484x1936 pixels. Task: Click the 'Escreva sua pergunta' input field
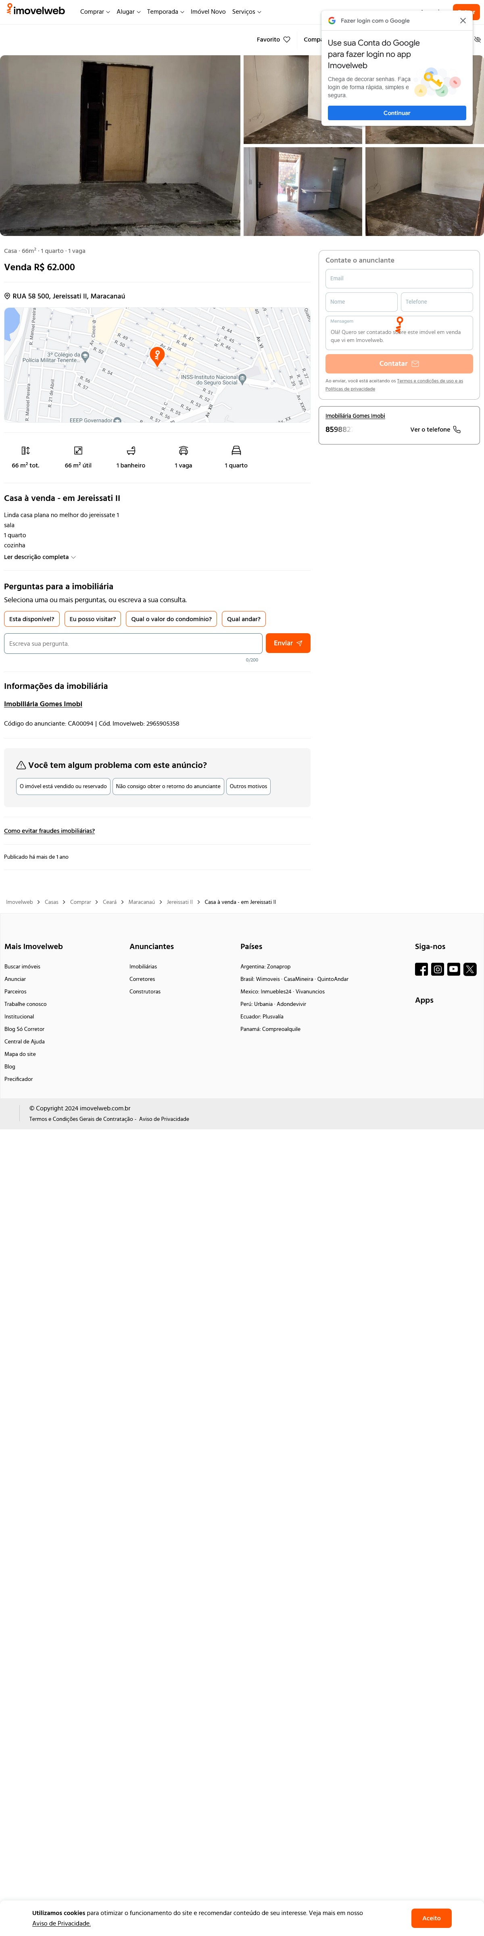click(133, 643)
